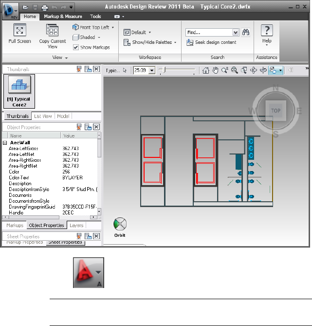The height and width of the screenshot is (326, 312).
Task: Select the DrawingFingerprintGuid property row
Action: (x=50, y=207)
